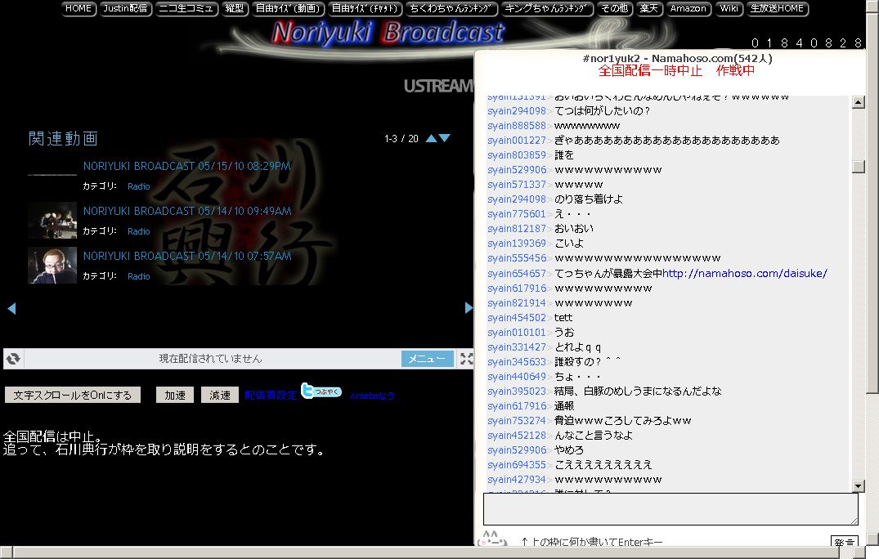Click username syain753274 in chat
Screen dimensions: 879x559
tap(516, 421)
